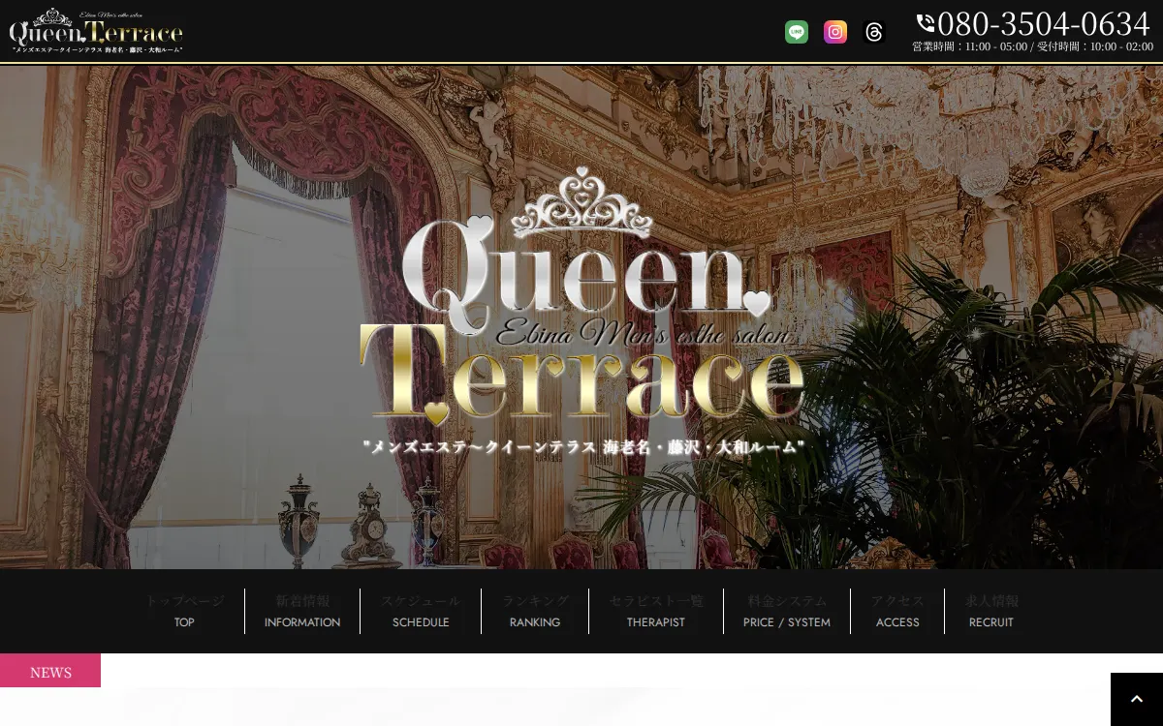
Task: Click the phone handset icon
Action: tap(925, 23)
